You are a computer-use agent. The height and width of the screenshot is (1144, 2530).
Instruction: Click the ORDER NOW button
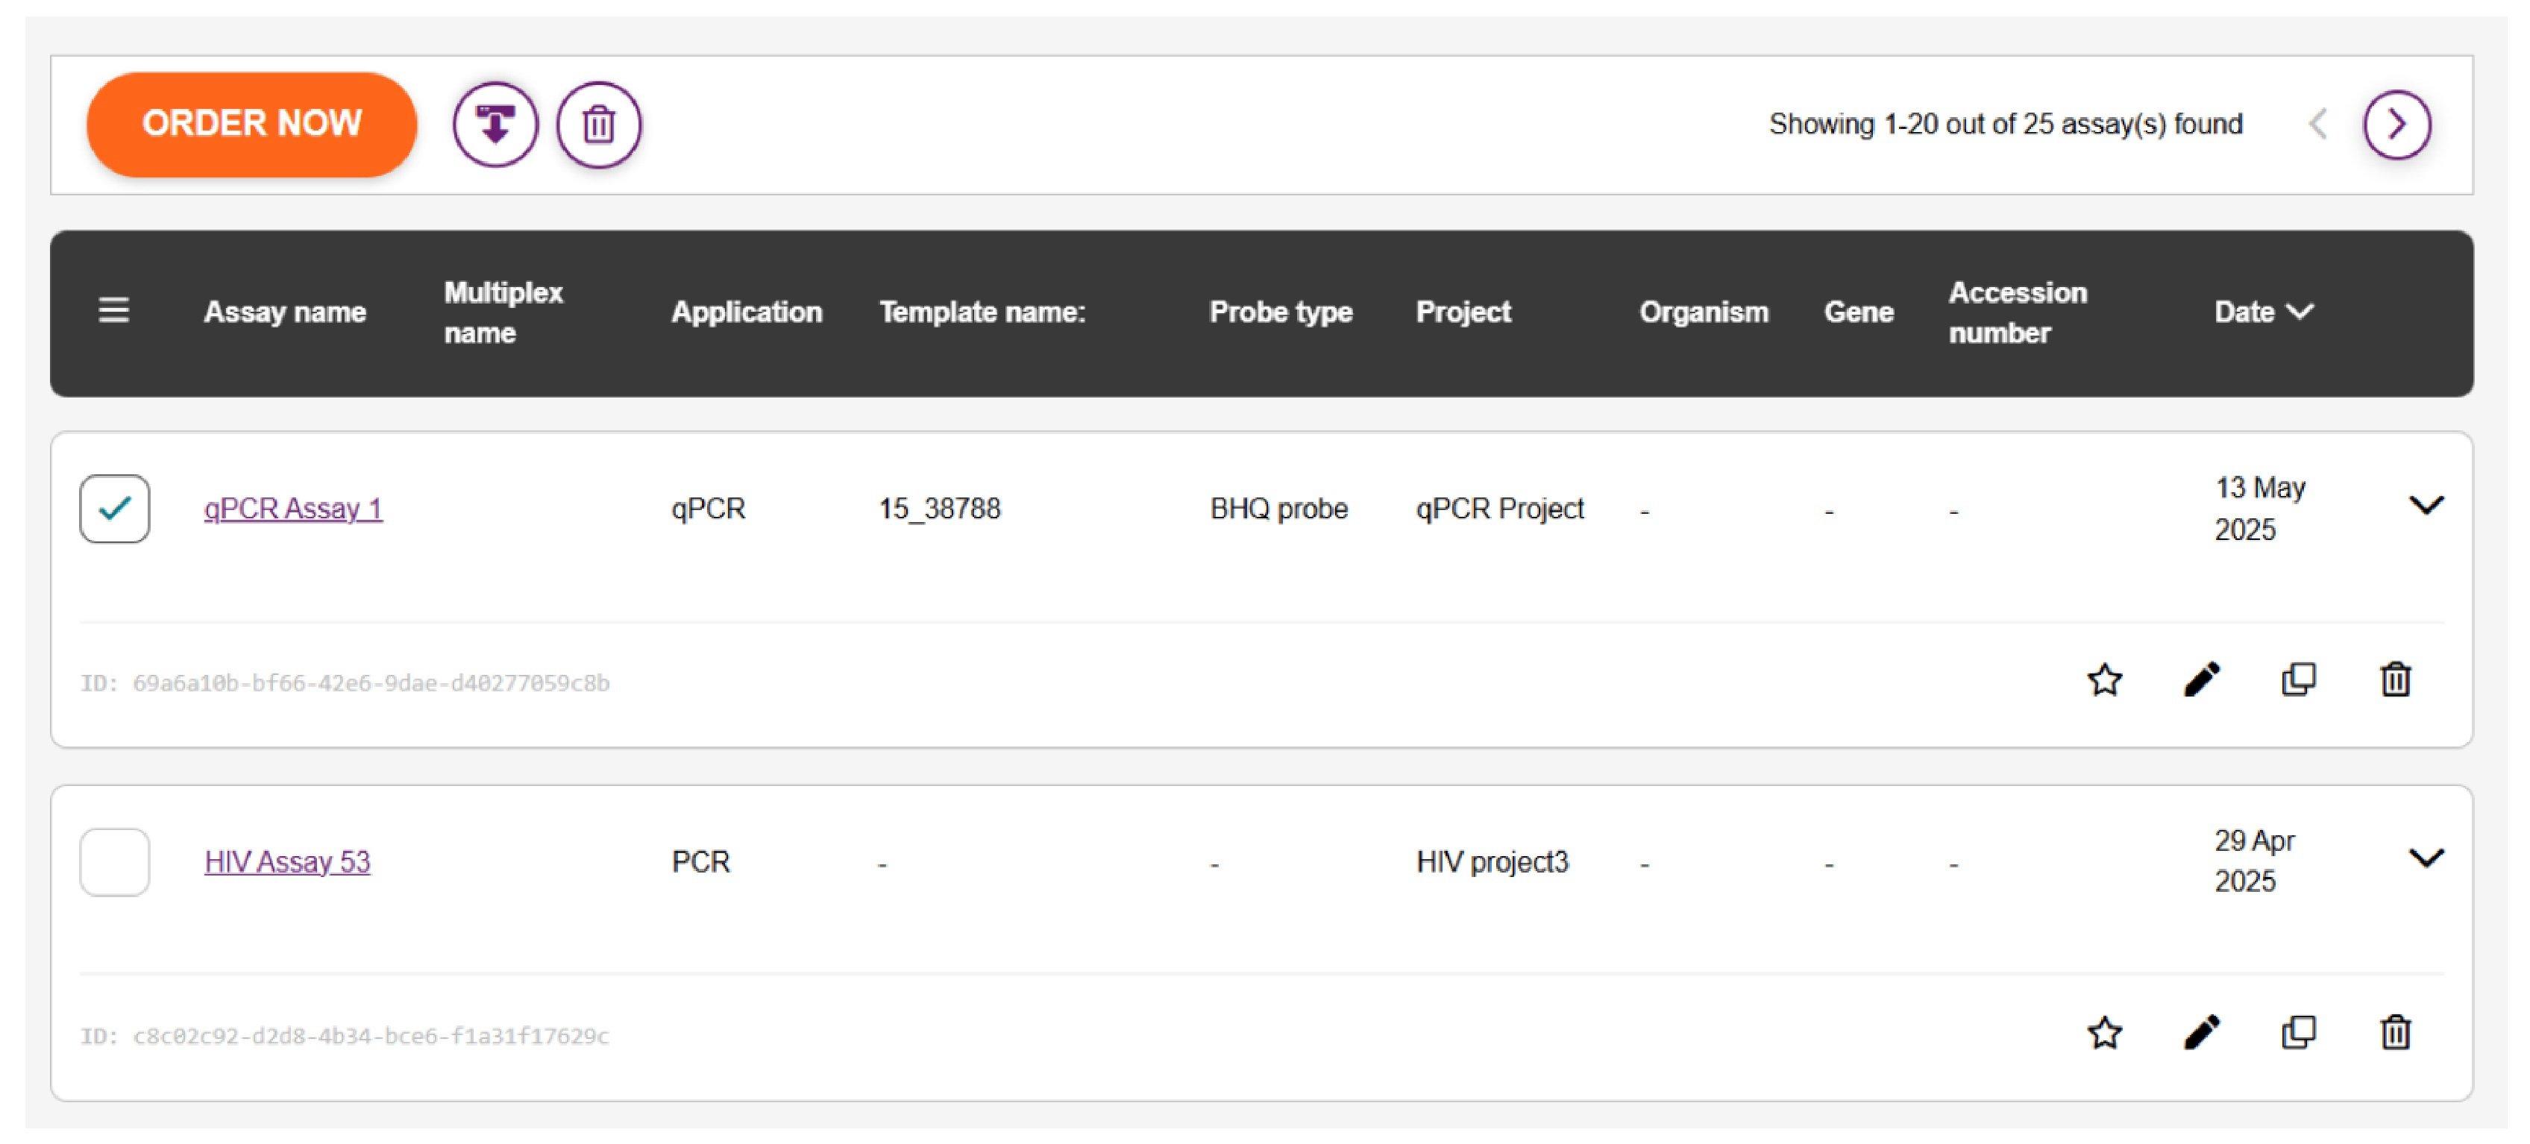[x=252, y=124]
